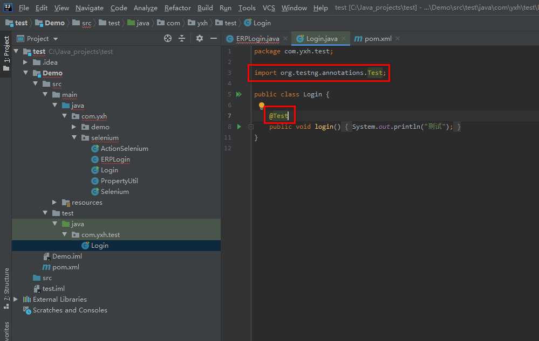The width and height of the screenshot is (539, 341).
Task: Expand the .idea folder in tree
Action: tap(25, 62)
